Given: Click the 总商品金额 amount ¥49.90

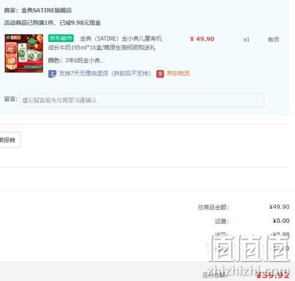Looking at the screenshot, I should point(279,207).
